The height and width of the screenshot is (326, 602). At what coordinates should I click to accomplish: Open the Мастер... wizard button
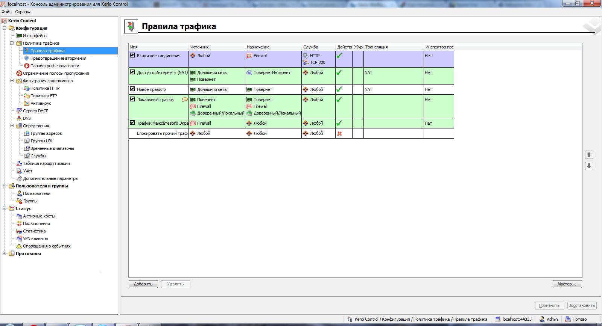[567, 284]
